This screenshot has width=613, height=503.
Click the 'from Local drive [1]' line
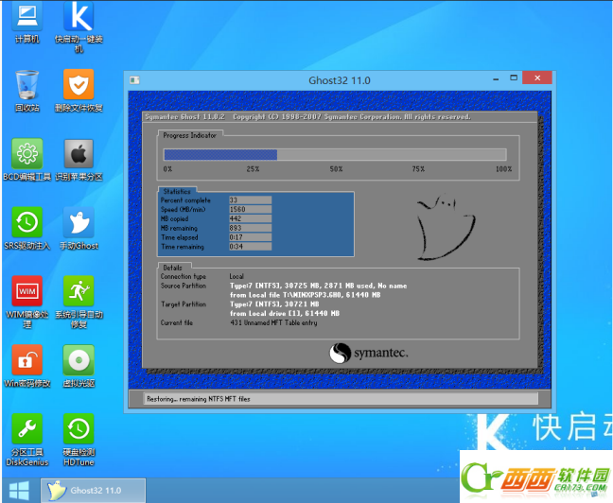[x=285, y=314]
